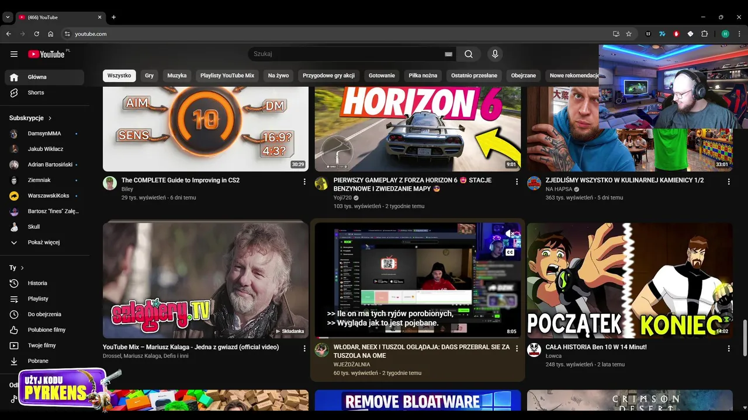Open CS2 AIM SENS guide thumbnail
Viewport: 748px width, 420px height.
click(x=206, y=129)
